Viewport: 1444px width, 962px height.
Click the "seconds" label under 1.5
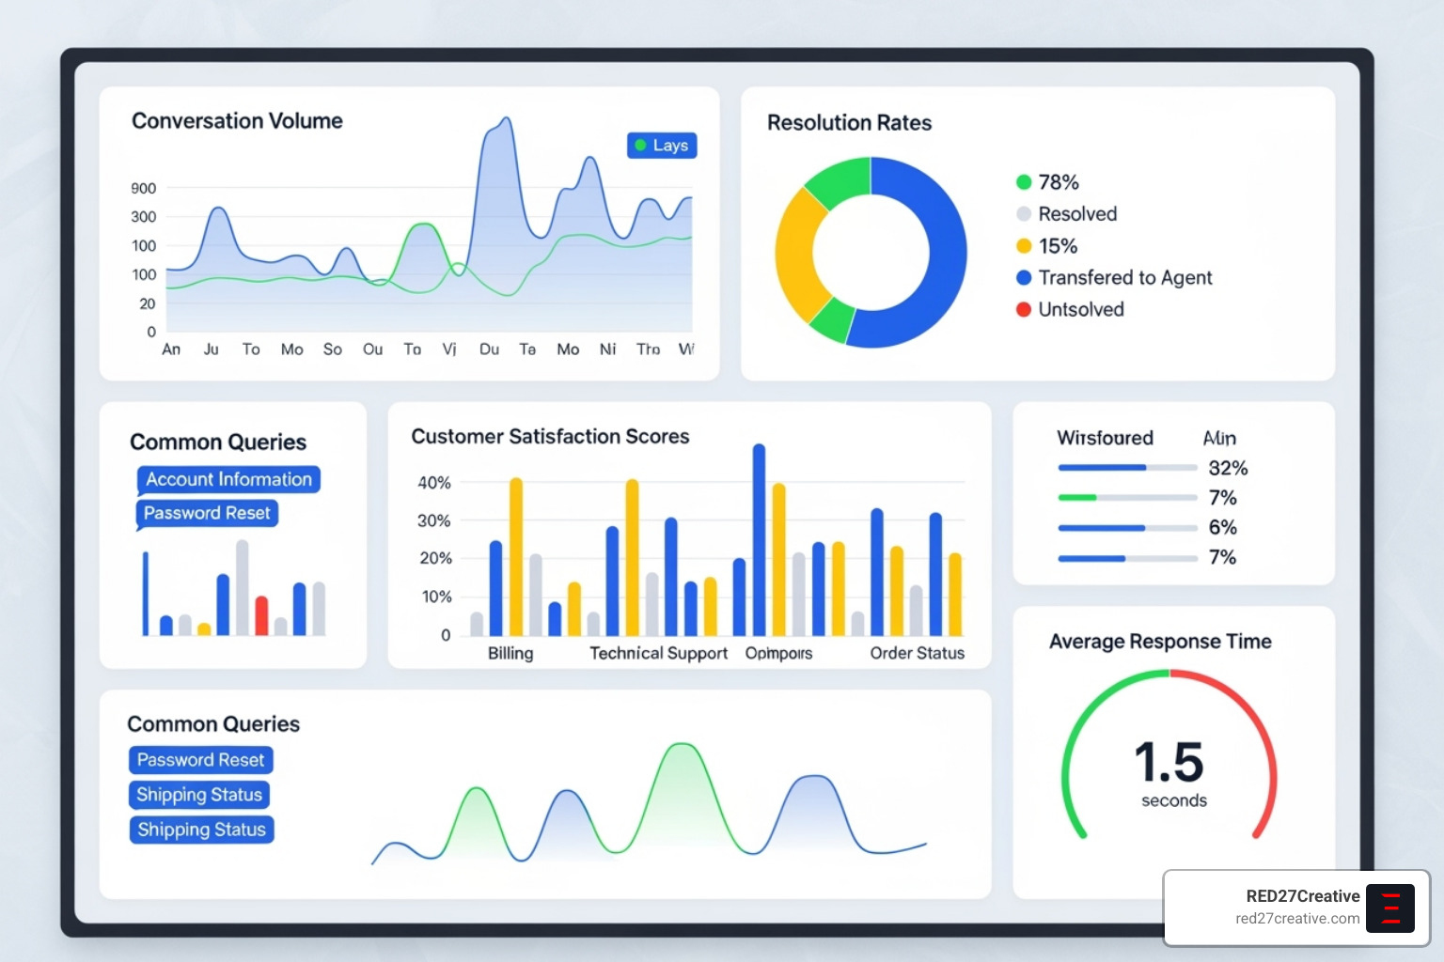[1174, 801]
